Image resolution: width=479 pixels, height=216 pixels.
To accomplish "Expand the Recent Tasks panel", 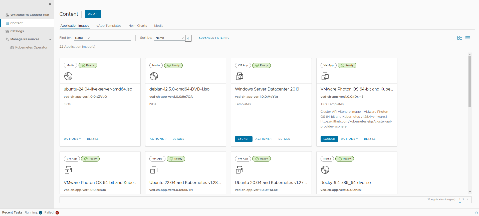I will [x=476, y=213].
